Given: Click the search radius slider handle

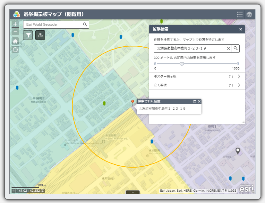Looking at the screenshot, I should (x=182, y=64).
